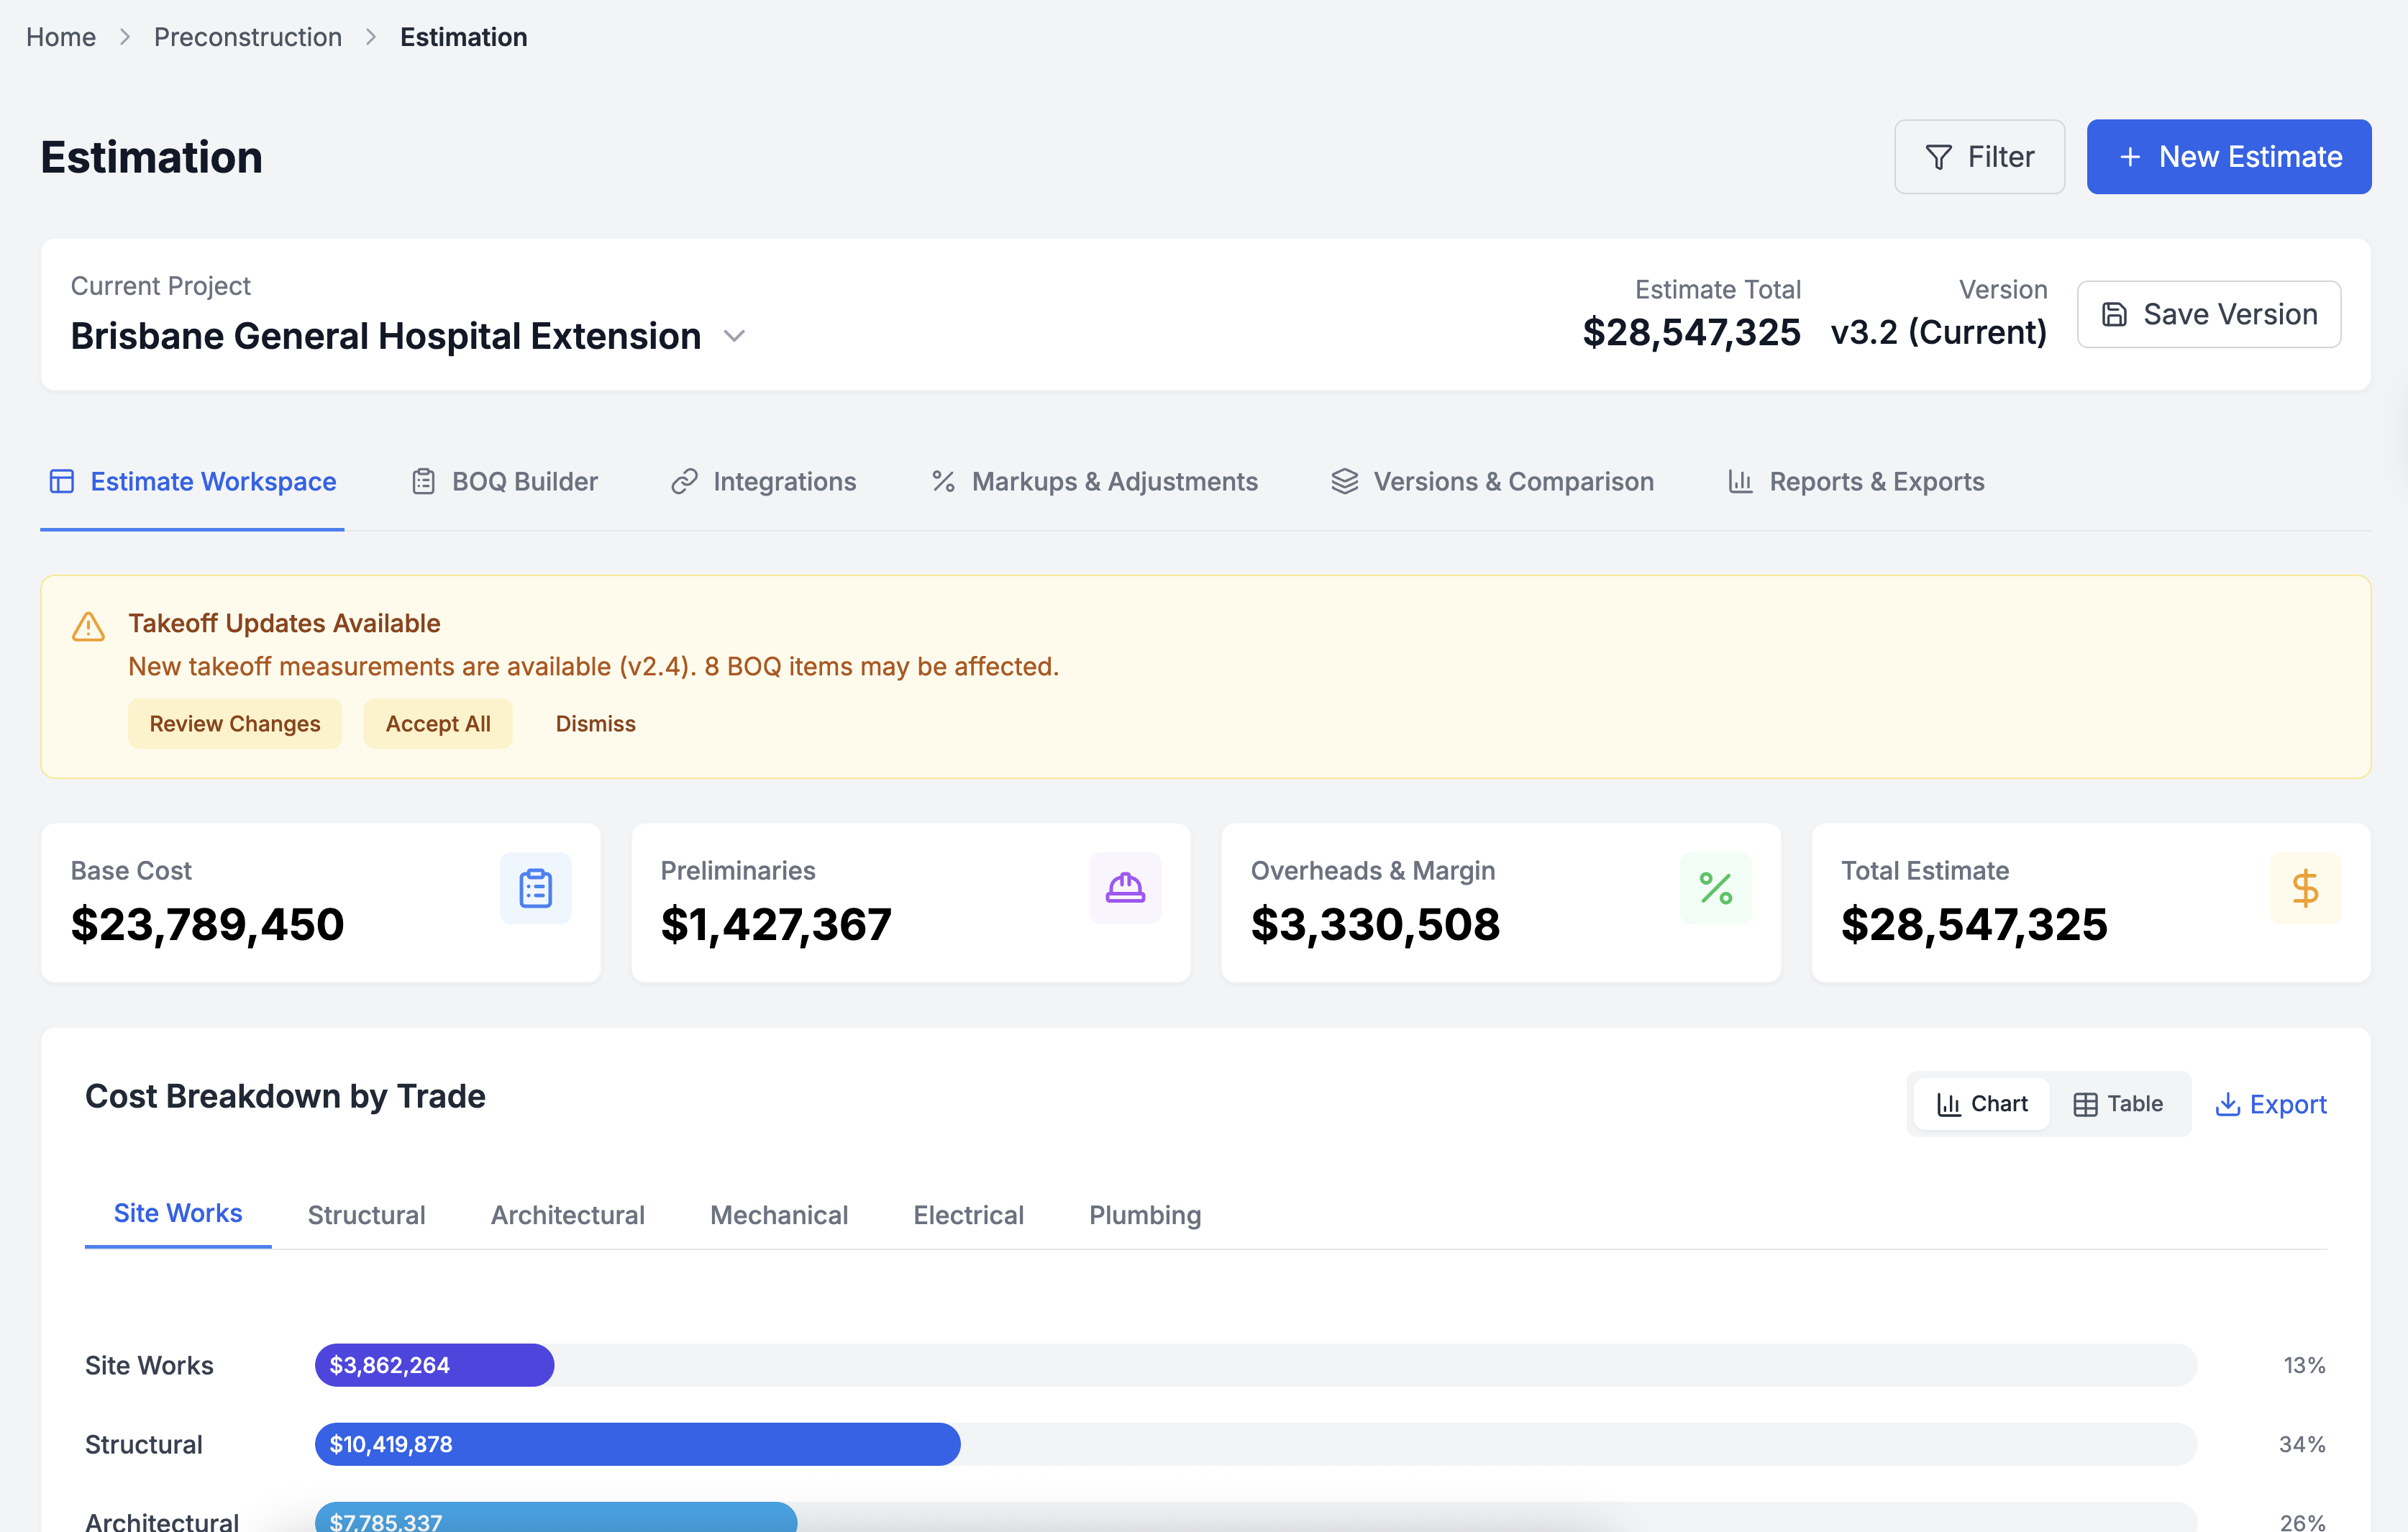
Task: Click the Total Estimate dollar icon
Action: point(2305,888)
